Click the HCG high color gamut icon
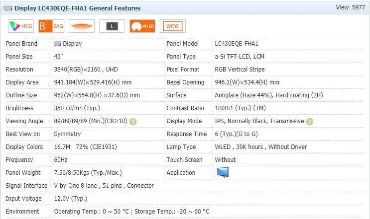 pos(21,26)
